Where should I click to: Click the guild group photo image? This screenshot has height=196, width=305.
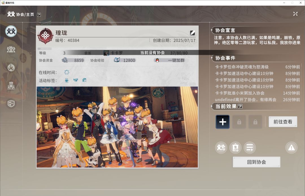pyautogui.click(x=117, y=127)
